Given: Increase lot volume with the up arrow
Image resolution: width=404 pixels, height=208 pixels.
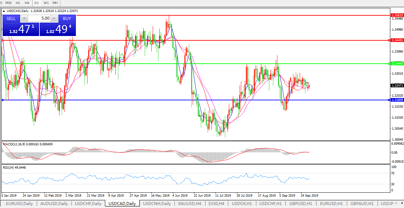Looking at the screenshot, I should coord(54,19).
